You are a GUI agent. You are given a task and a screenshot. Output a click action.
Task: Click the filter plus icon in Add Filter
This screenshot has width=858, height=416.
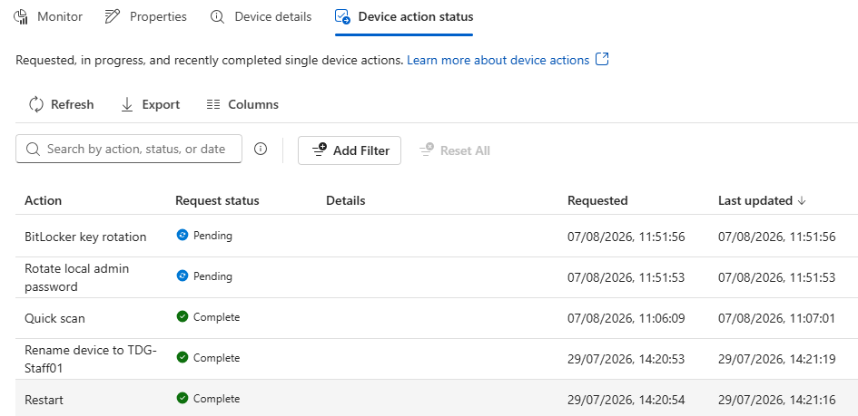[320, 150]
